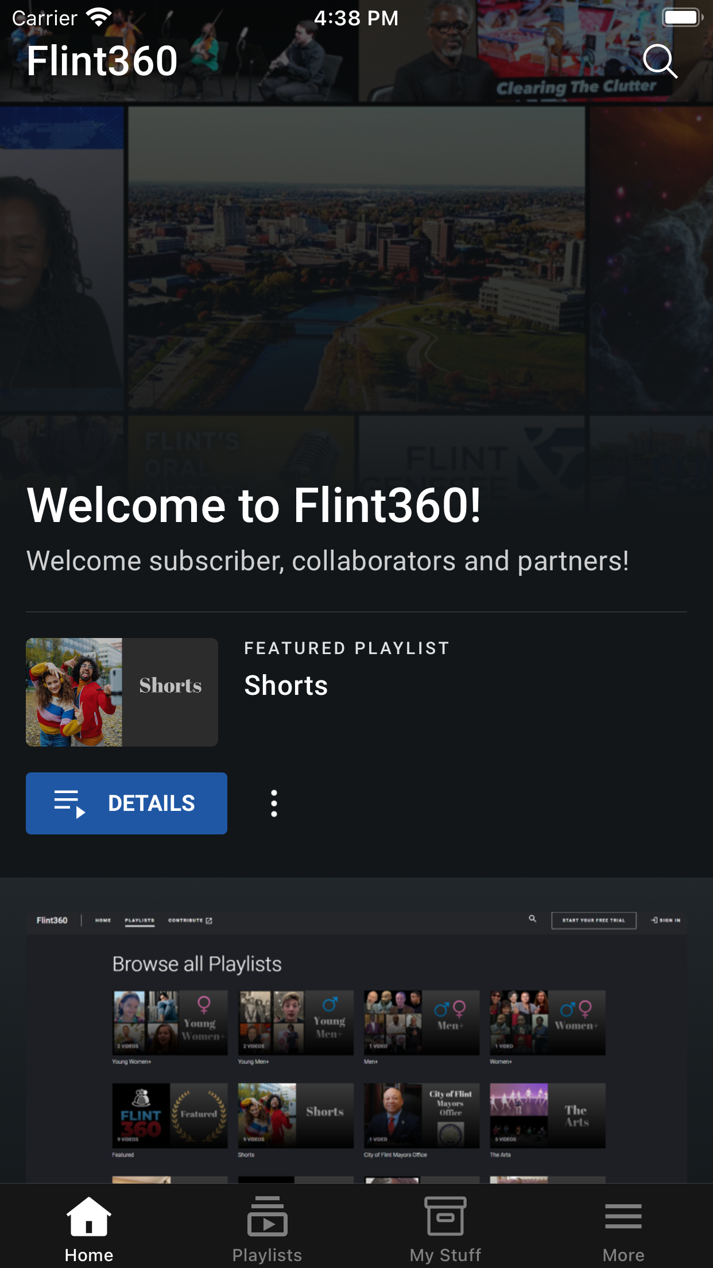Viewport: 713px width, 1268px height.
Task: Tap SIGN IN in the banner image
Action: (x=666, y=920)
